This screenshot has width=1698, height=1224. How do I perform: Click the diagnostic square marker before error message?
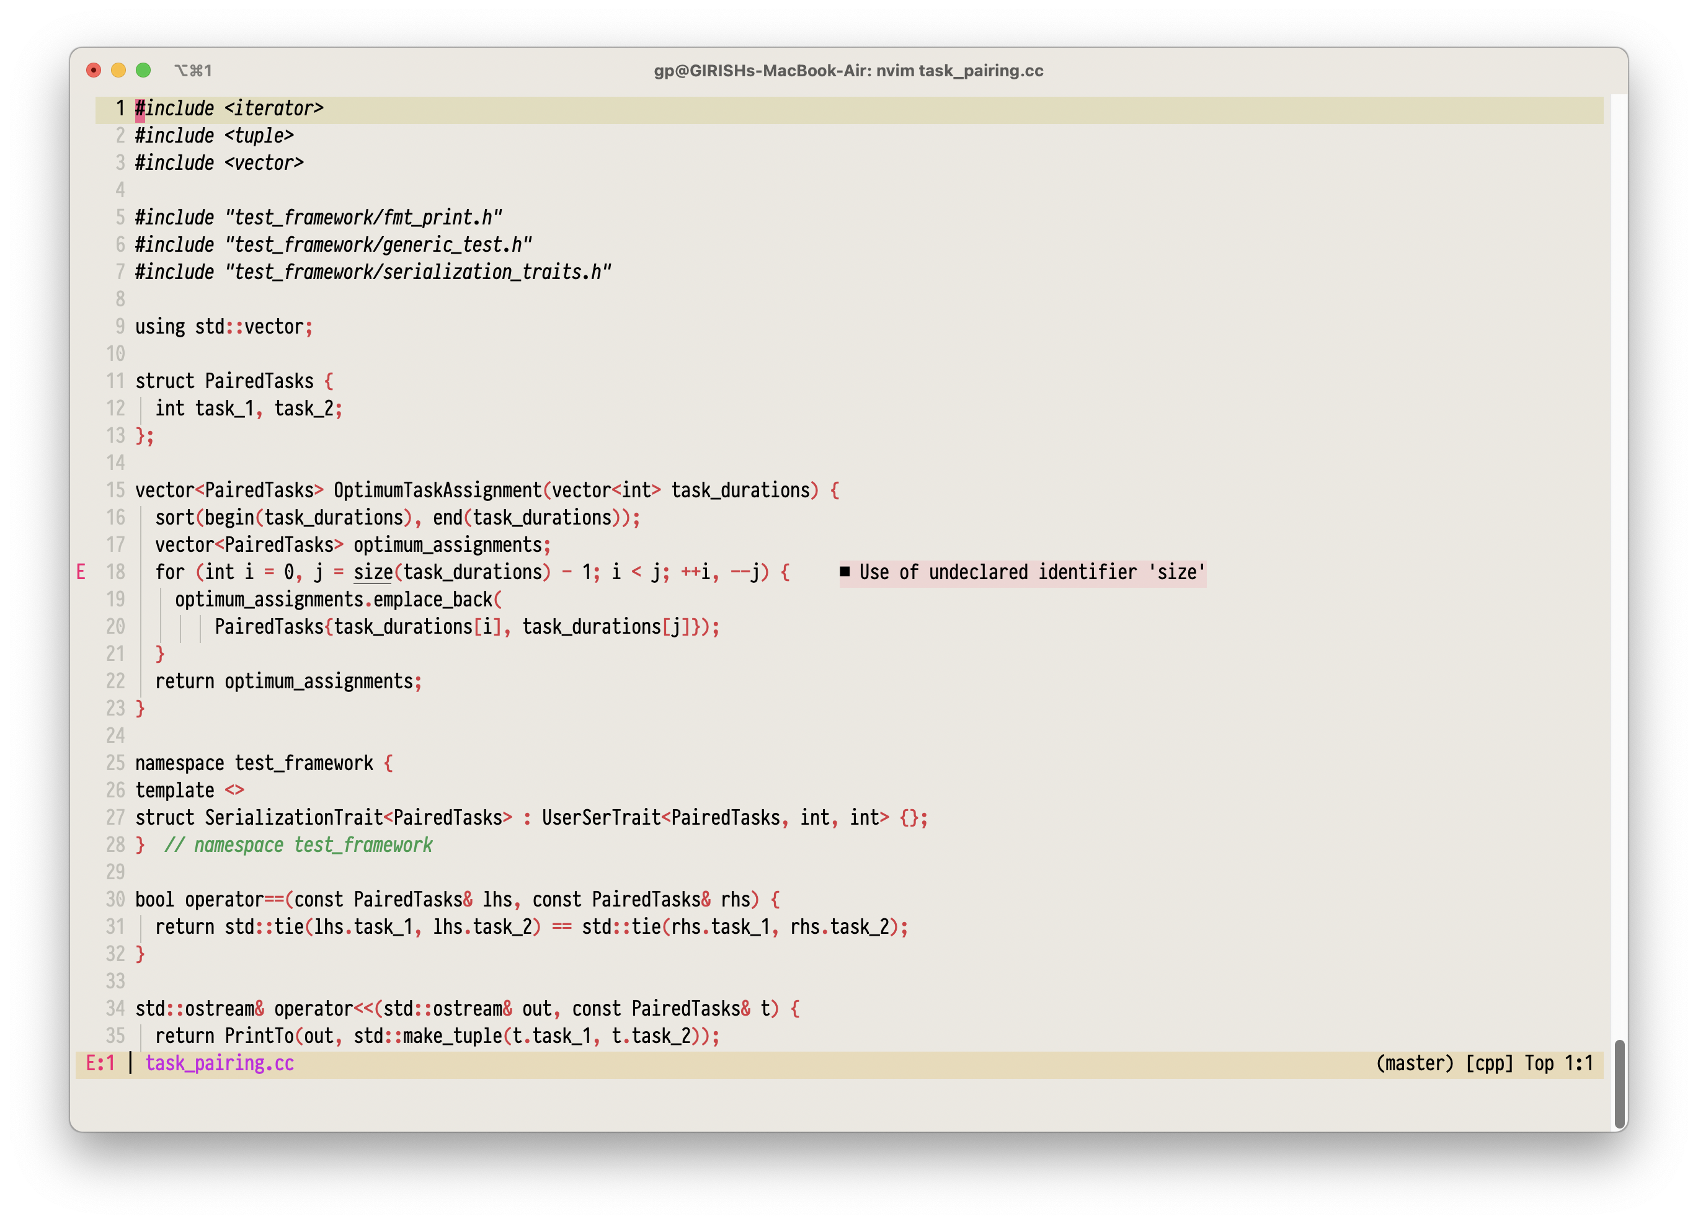point(845,572)
